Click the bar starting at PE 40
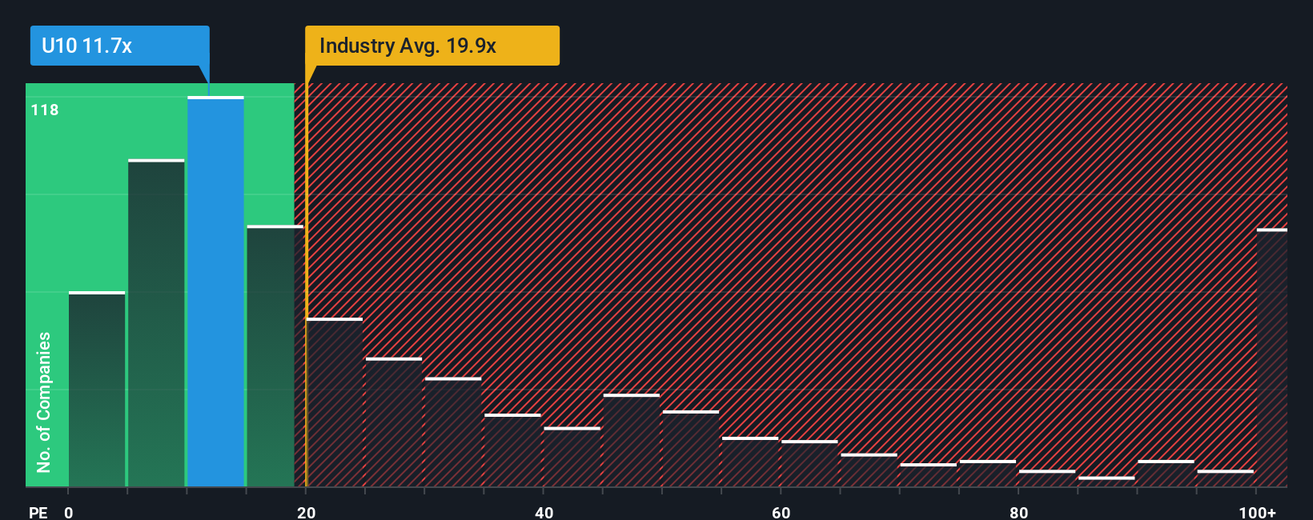Screen dimensions: 1313x520 [x=572, y=457]
